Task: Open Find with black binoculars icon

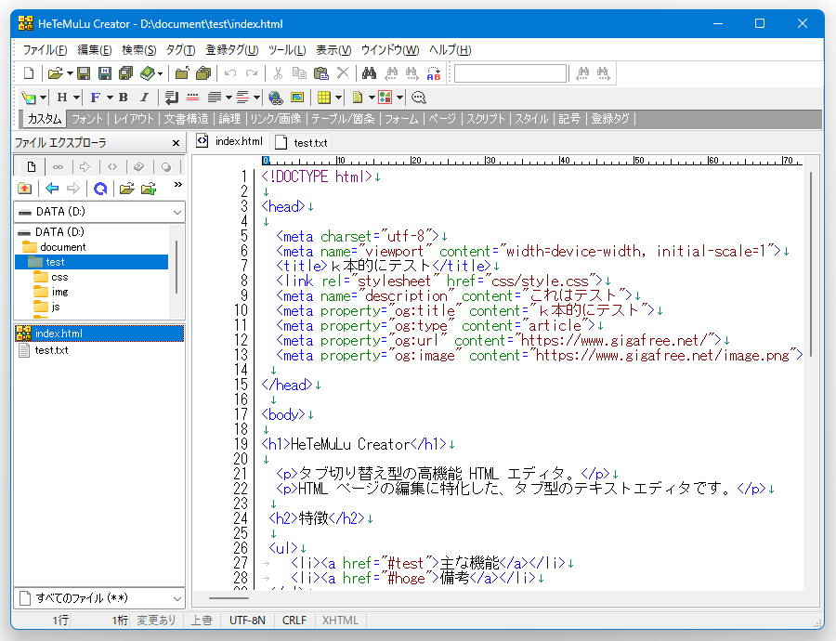Action: (369, 73)
